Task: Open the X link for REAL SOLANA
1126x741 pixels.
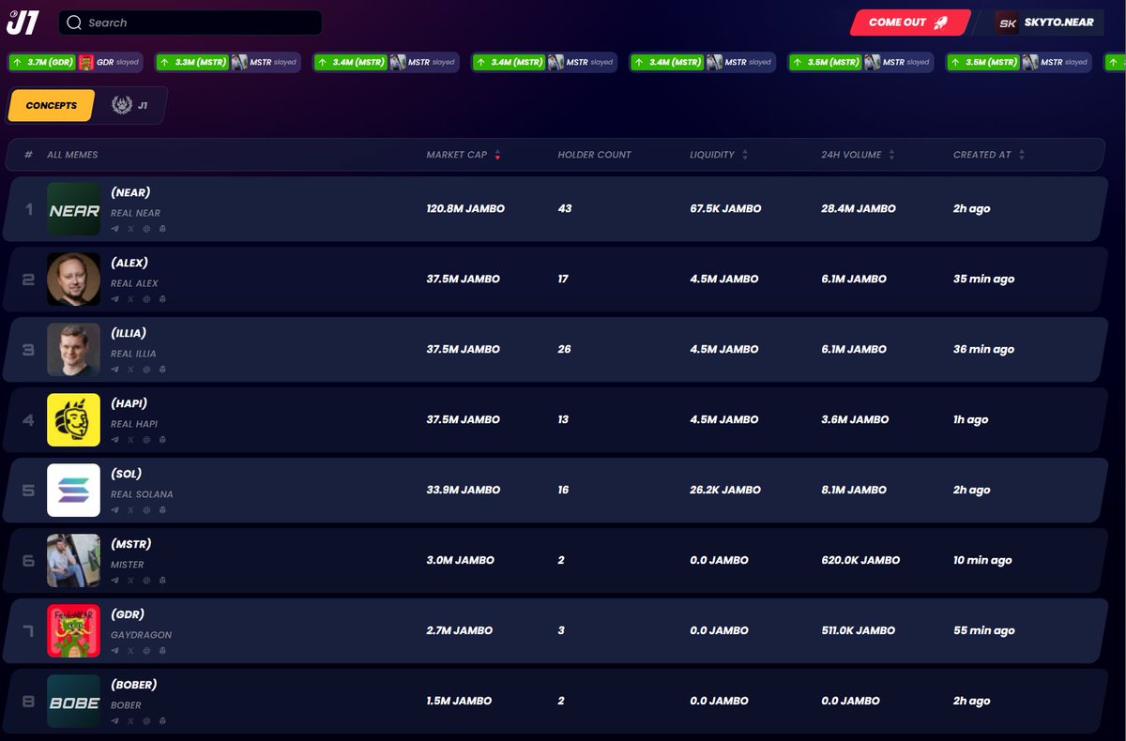Action: 130,510
